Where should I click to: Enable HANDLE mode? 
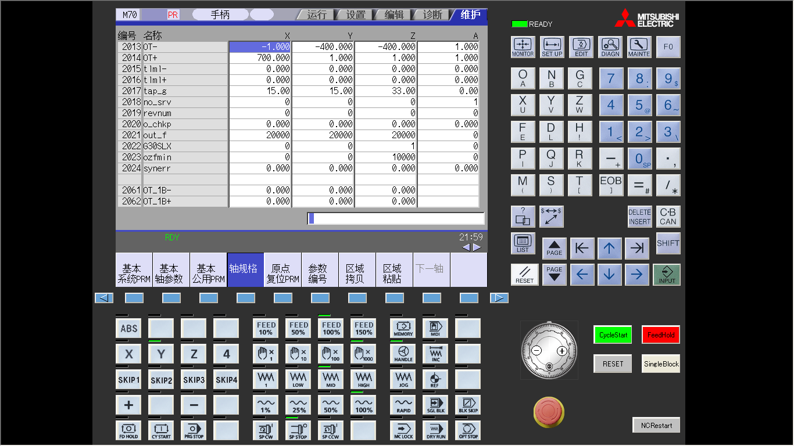pyautogui.click(x=403, y=354)
